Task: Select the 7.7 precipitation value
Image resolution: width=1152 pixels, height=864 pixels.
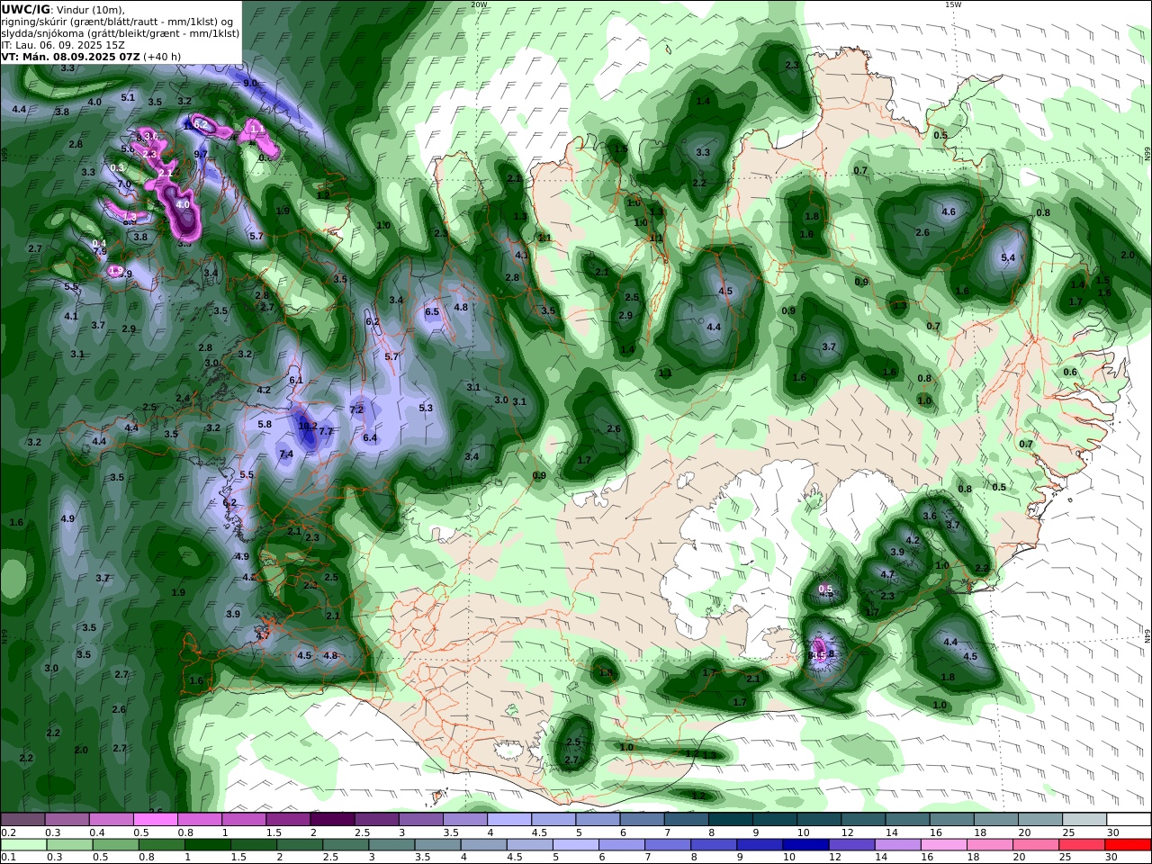Action: click(326, 432)
